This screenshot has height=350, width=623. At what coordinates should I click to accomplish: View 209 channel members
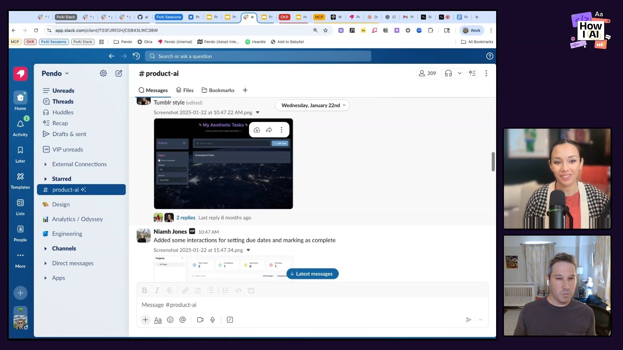point(427,73)
